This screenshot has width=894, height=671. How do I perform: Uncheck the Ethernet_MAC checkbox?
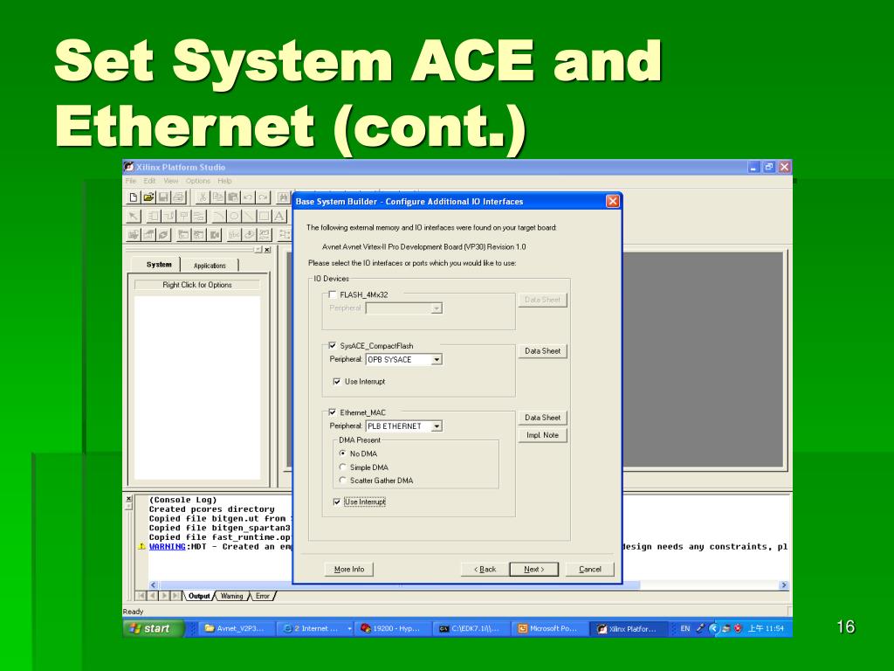333,412
